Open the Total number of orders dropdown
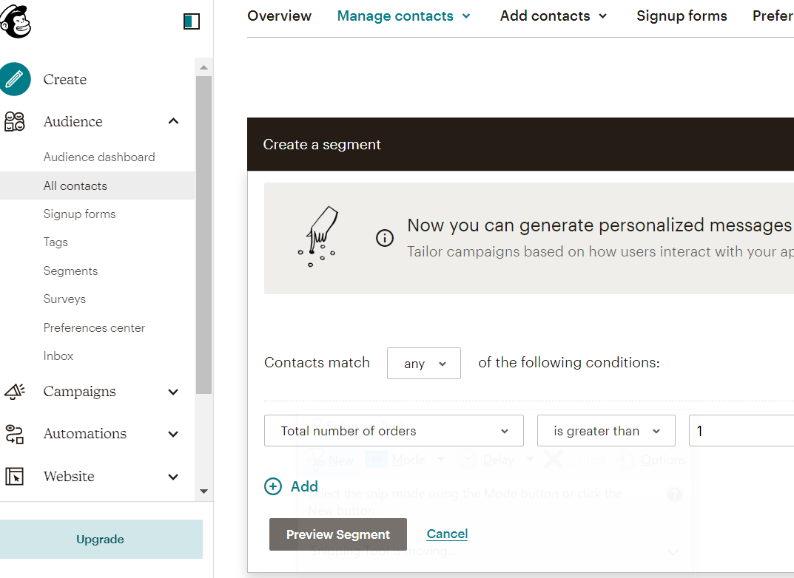Screen dimensions: 794x578 (x=394, y=431)
